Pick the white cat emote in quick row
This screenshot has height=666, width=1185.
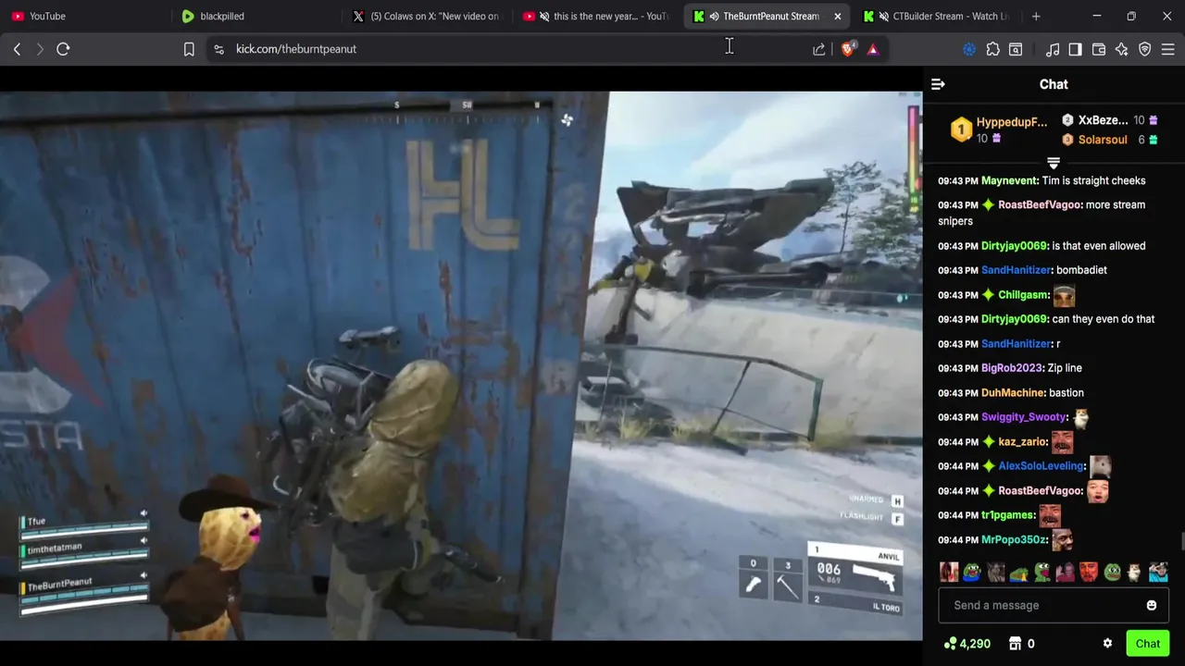[x=1135, y=573]
